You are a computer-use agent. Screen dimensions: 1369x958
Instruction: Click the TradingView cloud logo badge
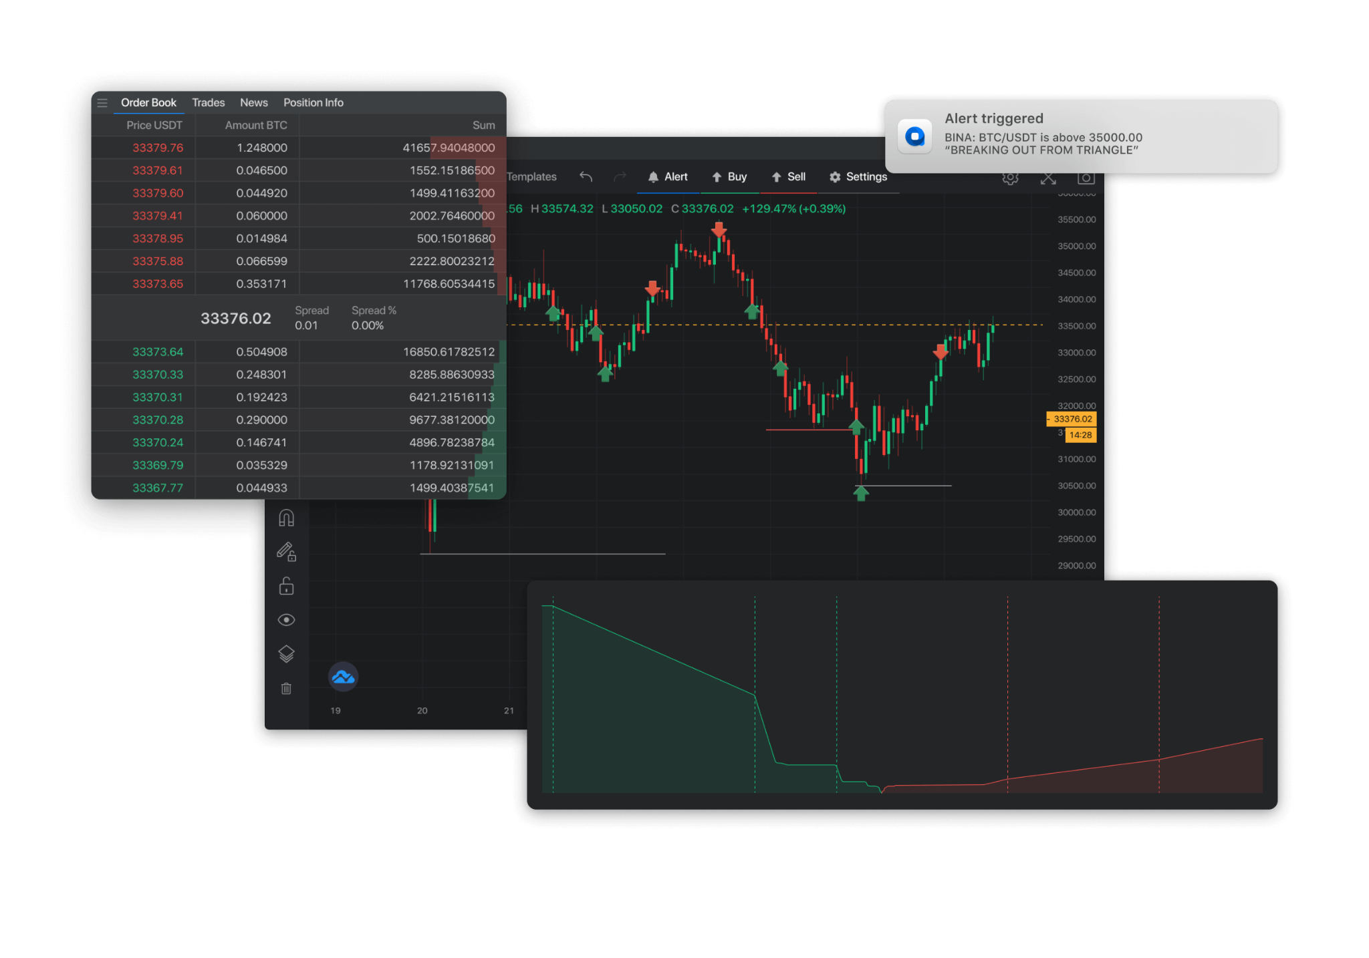pyautogui.click(x=343, y=677)
